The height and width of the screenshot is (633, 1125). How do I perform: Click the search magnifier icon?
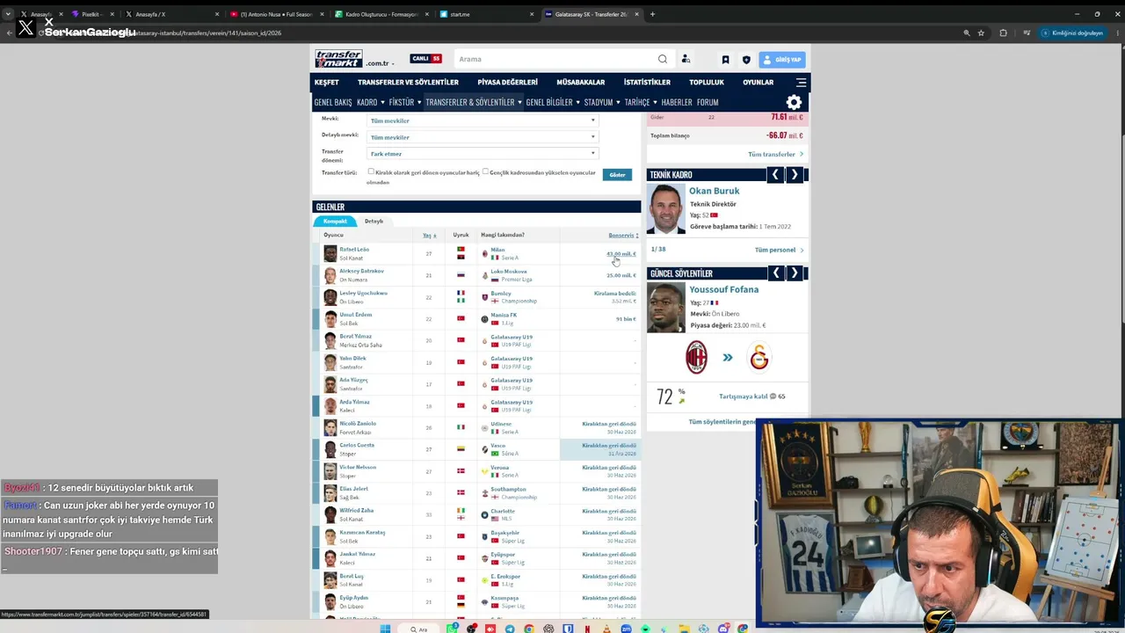pos(663,59)
